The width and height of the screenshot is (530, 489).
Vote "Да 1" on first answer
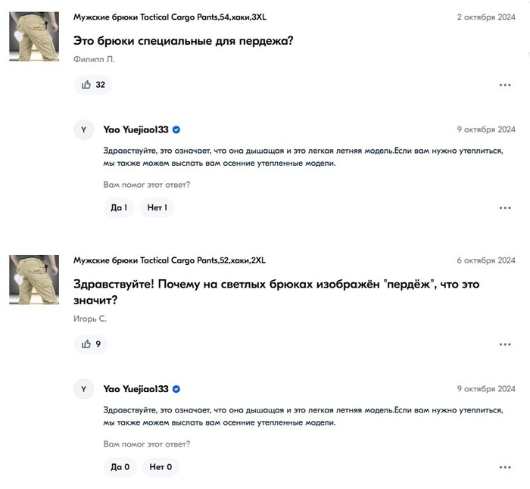click(119, 207)
